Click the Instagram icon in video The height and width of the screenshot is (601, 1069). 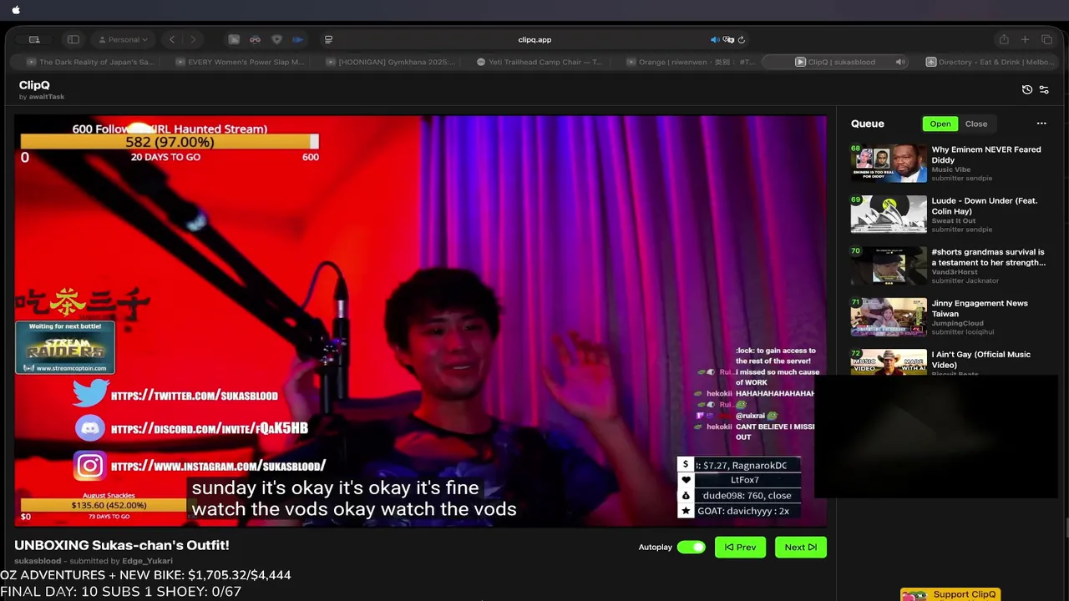pyautogui.click(x=90, y=466)
